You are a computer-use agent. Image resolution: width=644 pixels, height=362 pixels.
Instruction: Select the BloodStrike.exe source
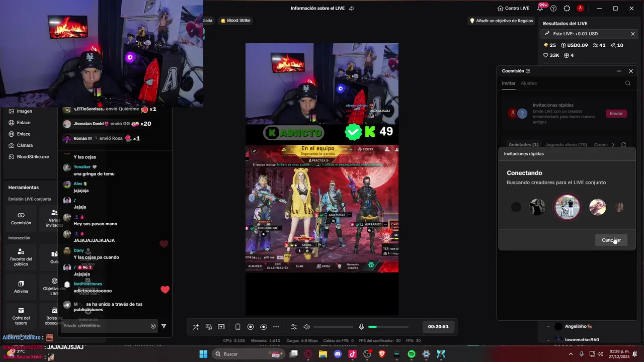click(33, 157)
